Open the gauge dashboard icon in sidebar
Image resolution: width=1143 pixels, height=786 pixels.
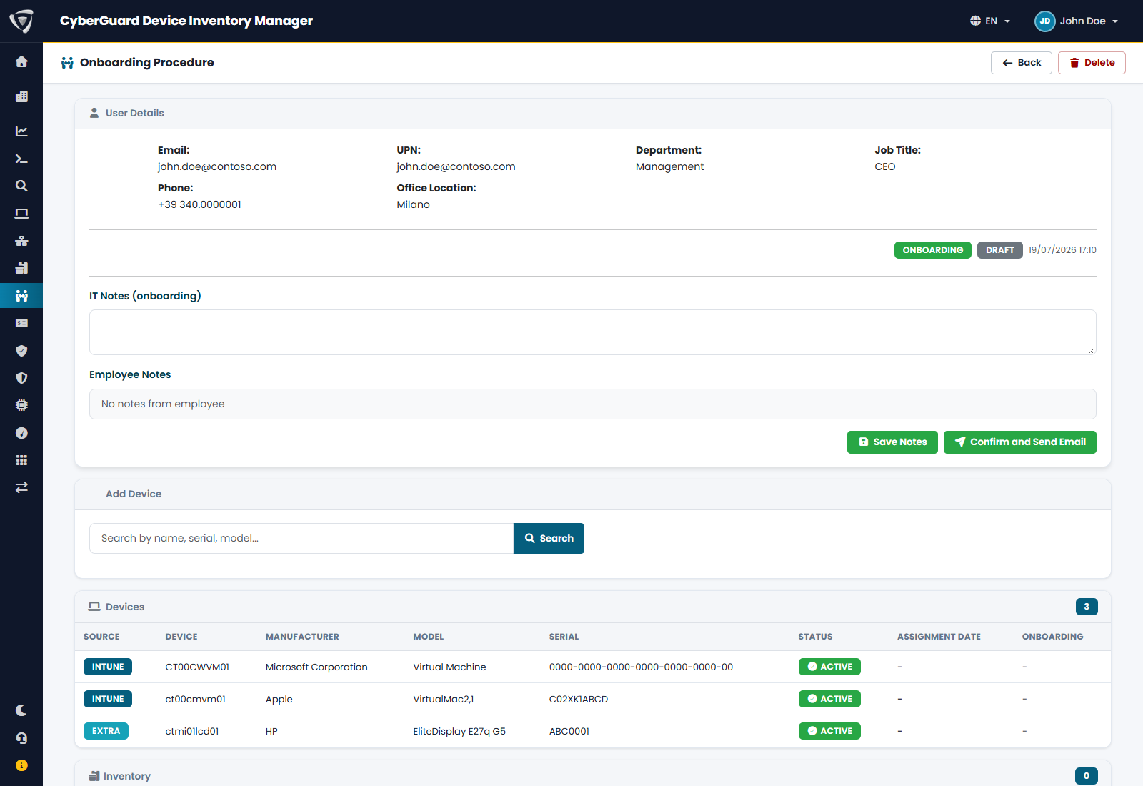(21, 433)
